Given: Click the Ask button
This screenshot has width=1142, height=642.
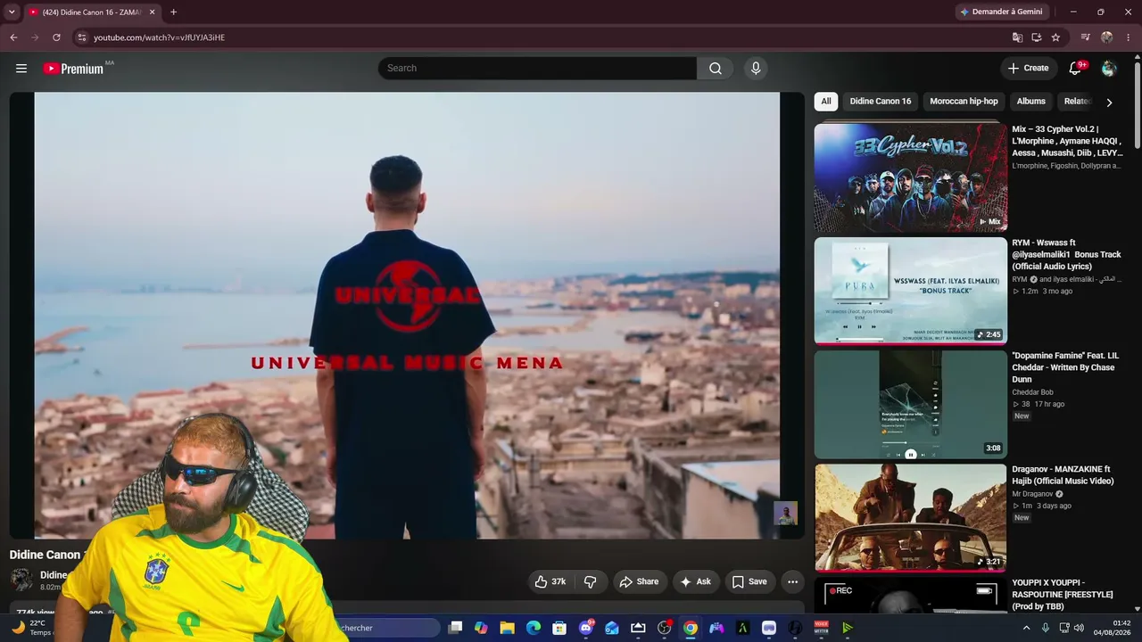Looking at the screenshot, I should 695,581.
